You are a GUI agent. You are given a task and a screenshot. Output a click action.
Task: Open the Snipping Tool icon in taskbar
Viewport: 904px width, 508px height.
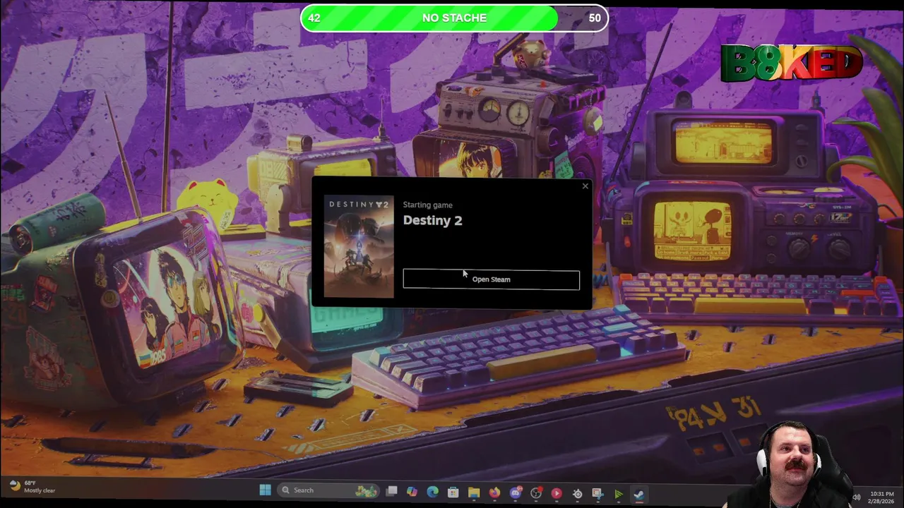[x=597, y=493]
